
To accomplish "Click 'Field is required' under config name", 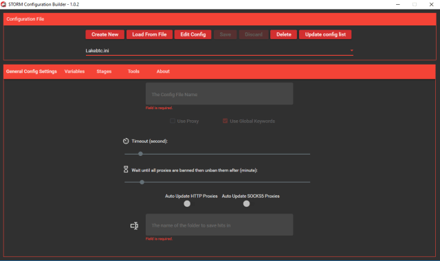I will [x=159, y=108].
